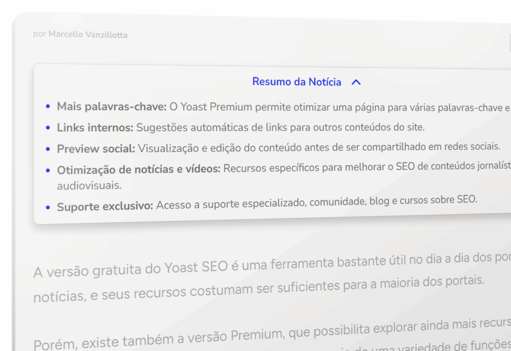Click the Resumo da Notícia heading
The image size is (511, 351).
point(296,82)
